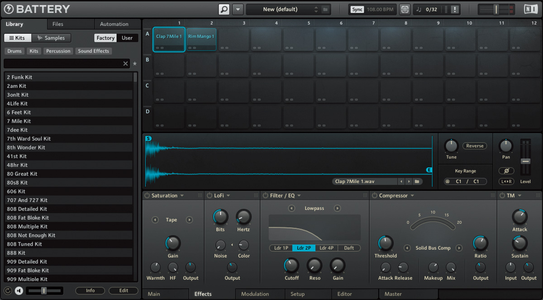Screen dimensions: 543x300
Task: Click the engine chip icon beside the BPM display
Action: point(405,10)
